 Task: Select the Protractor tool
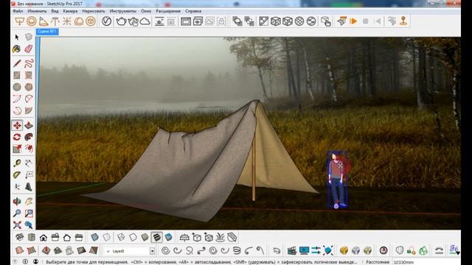17,175
